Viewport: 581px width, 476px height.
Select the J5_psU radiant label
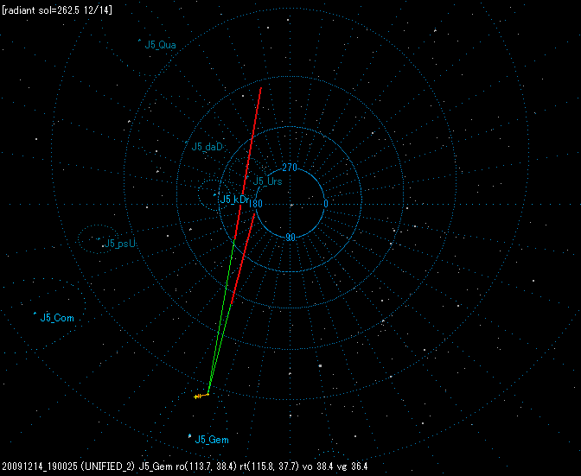pyautogui.click(x=120, y=244)
